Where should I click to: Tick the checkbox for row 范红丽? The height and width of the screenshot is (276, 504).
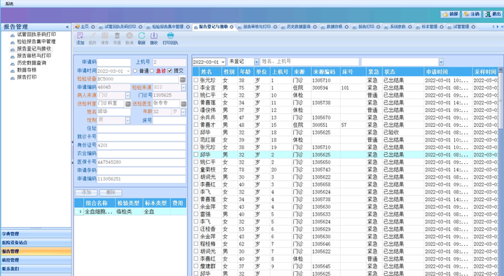[196, 139]
